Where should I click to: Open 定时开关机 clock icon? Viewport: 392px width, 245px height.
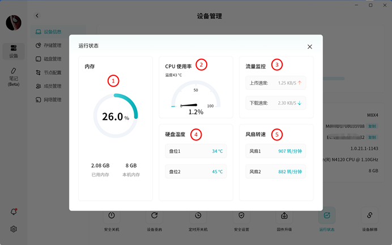coord(198,216)
